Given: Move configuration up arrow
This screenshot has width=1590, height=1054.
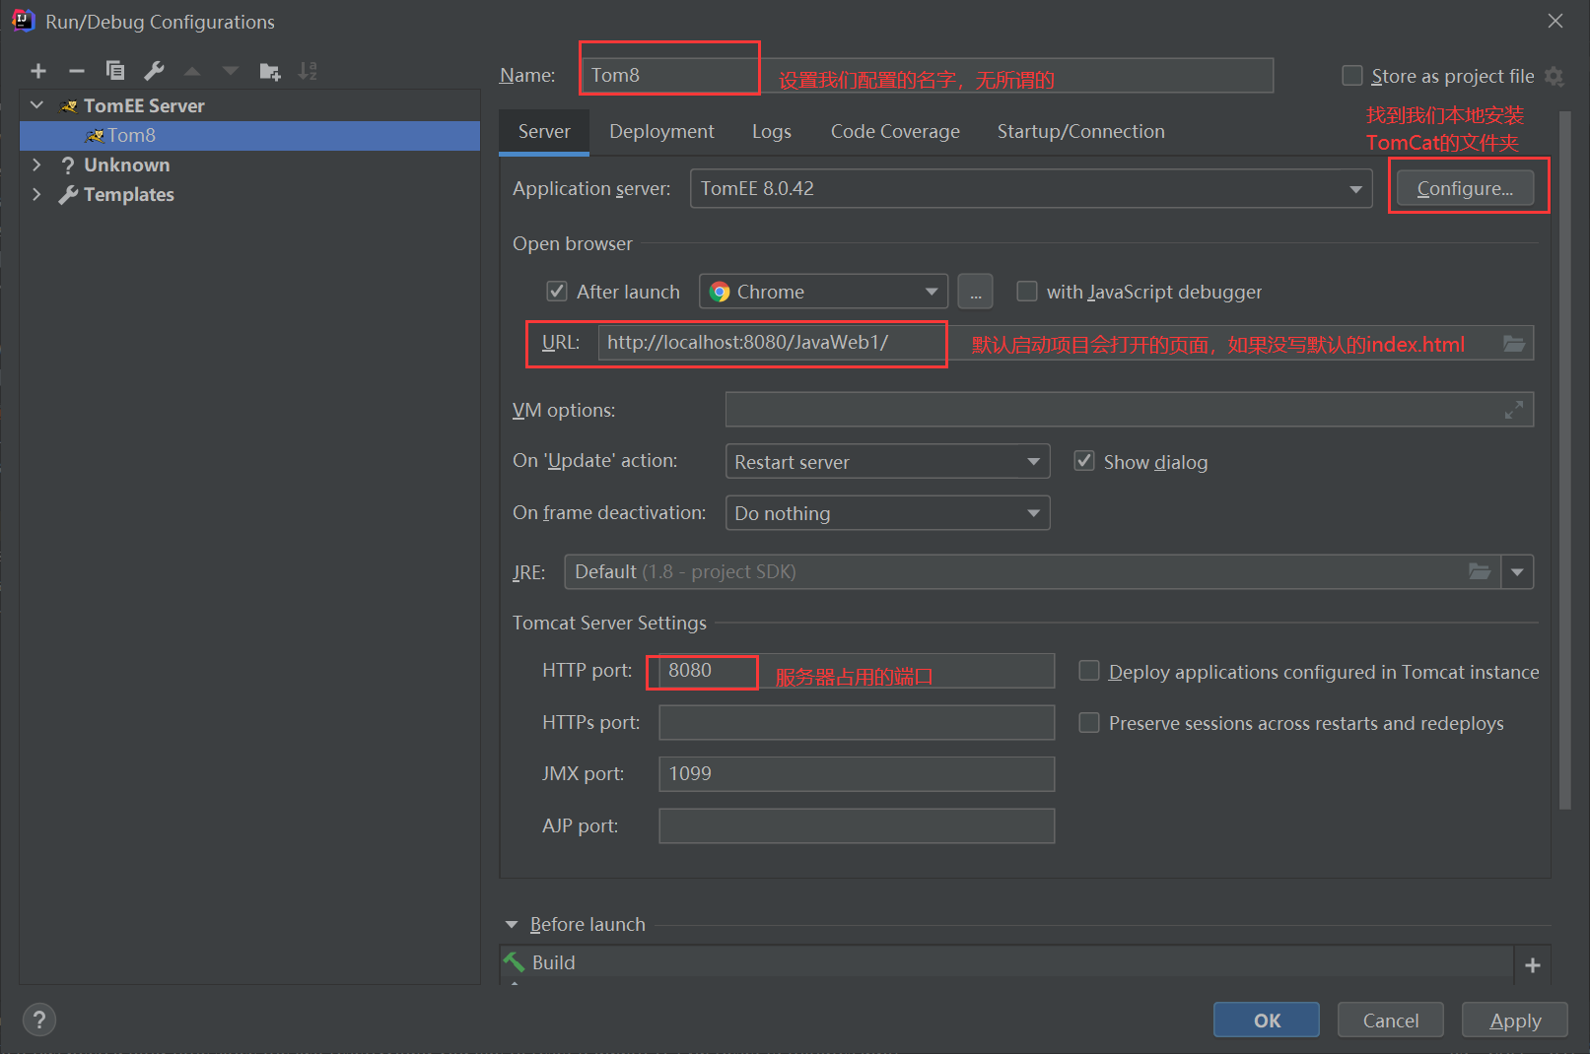Looking at the screenshot, I should (192, 71).
